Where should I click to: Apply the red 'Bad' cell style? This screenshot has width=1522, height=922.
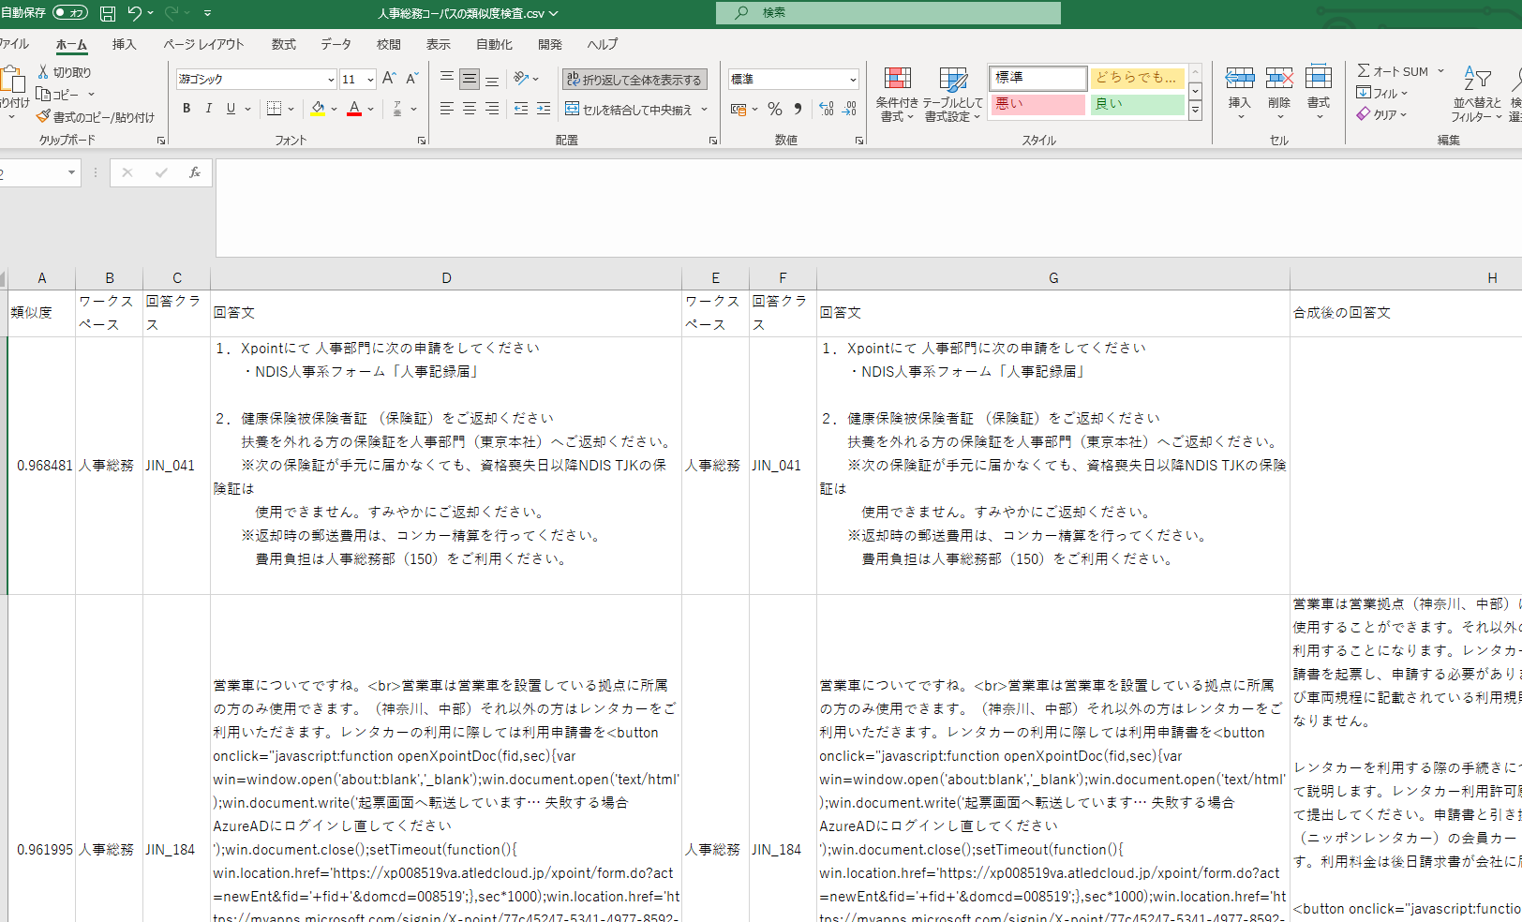click(x=1037, y=104)
